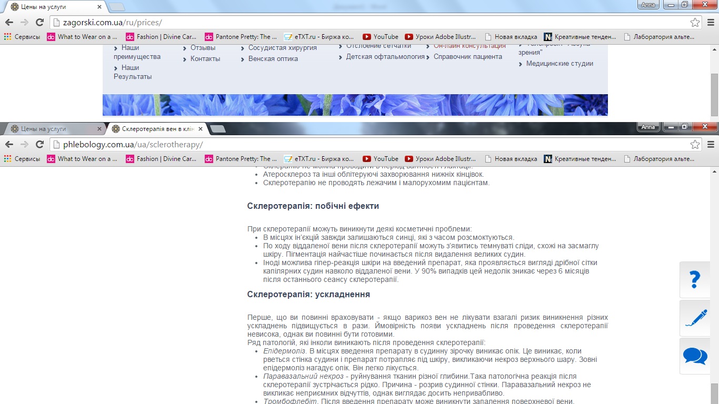Close the Склеротерапія вен tab
This screenshot has width=719, height=404.
[201, 129]
